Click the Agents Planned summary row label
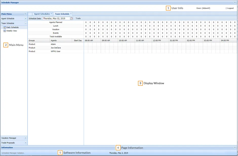The width and height of the screenshot is (238, 156). pos(56,22)
